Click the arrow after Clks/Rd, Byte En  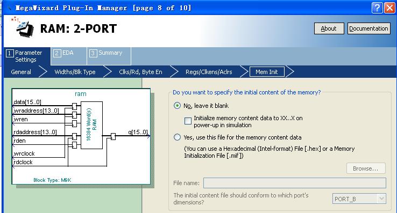coord(174,72)
